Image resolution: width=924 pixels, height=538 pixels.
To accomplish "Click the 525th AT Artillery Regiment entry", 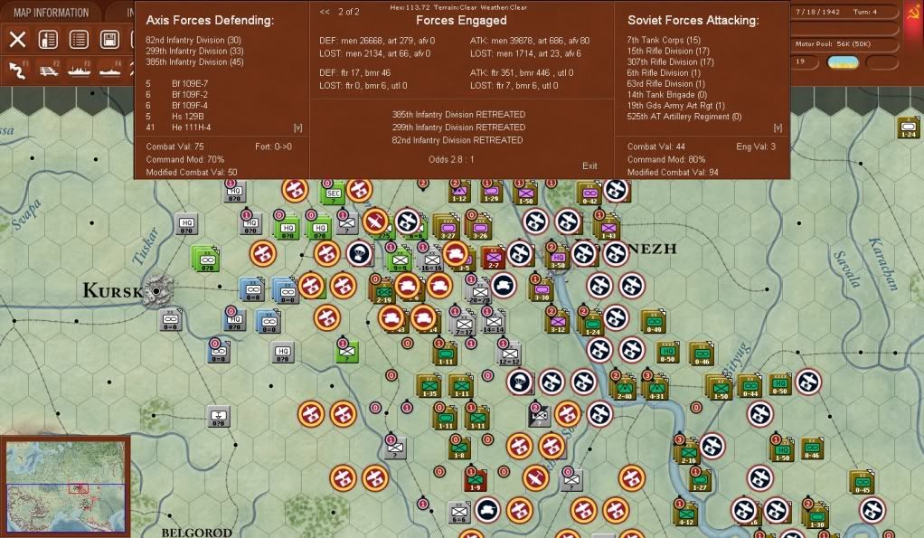I will [684, 117].
